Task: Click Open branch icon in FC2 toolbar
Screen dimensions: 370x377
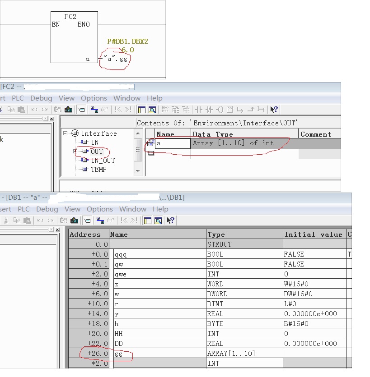Action: pyautogui.click(x=240, y=110)
